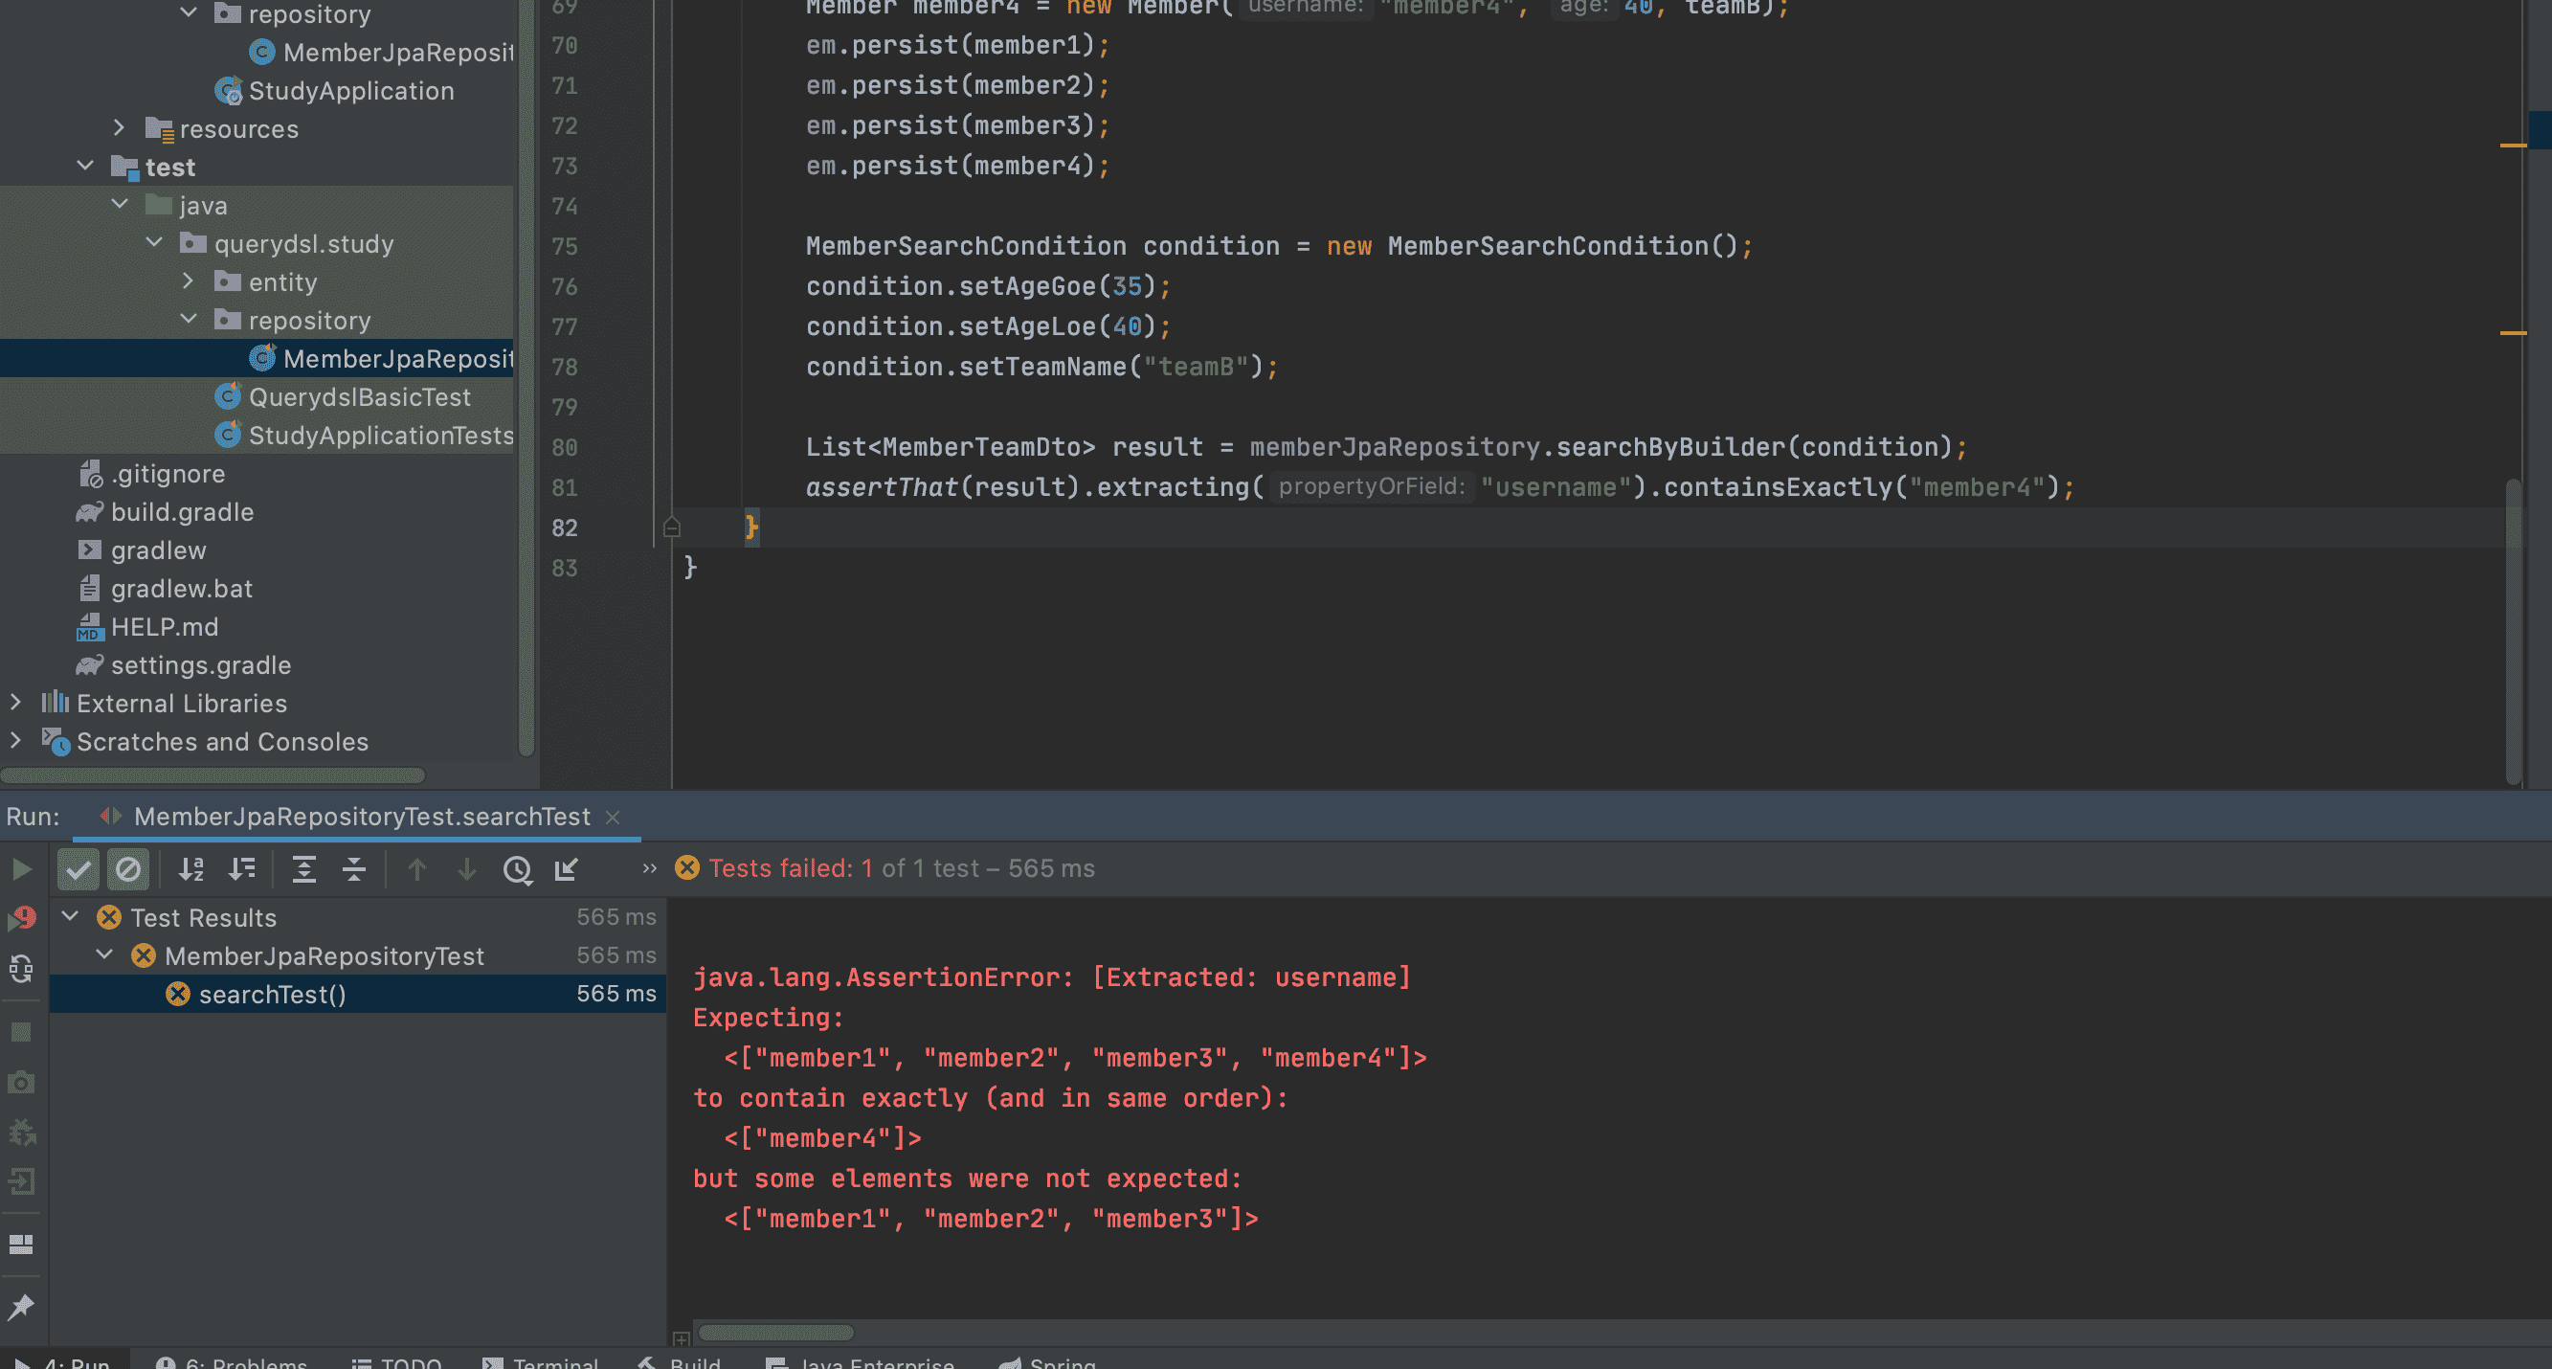Pin the Run tab with the pin icon
Image resolution: width=2552 pixels, height=1369 pixels.
pyautogui.click(x=21, y=1307)
